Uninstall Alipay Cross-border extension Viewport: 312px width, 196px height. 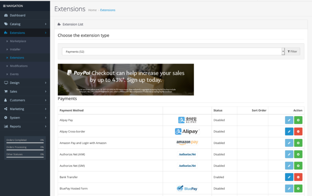(x=298, y=132)
